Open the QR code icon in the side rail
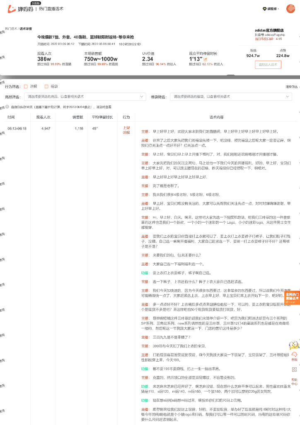The image size is (300, 425). [294, 369]
